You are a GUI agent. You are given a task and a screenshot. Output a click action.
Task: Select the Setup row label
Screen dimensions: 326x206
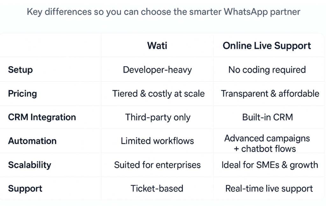20,70
